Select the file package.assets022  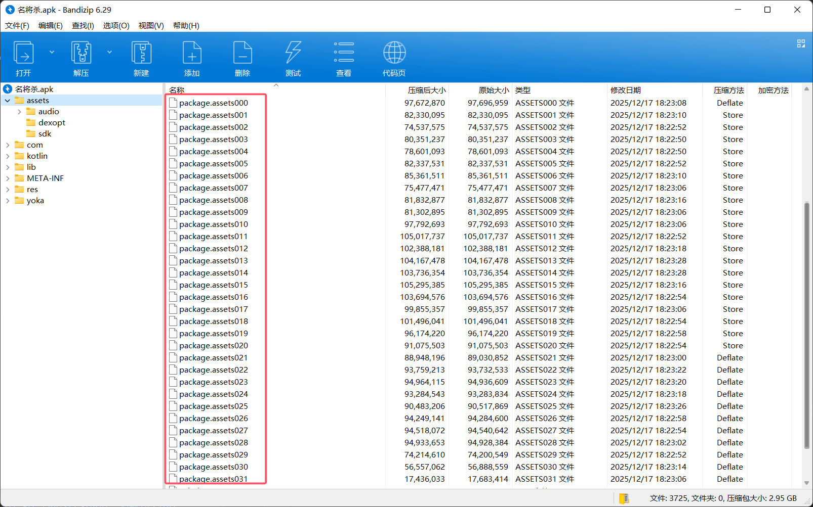pyautogui.click(x=214, y=370)
